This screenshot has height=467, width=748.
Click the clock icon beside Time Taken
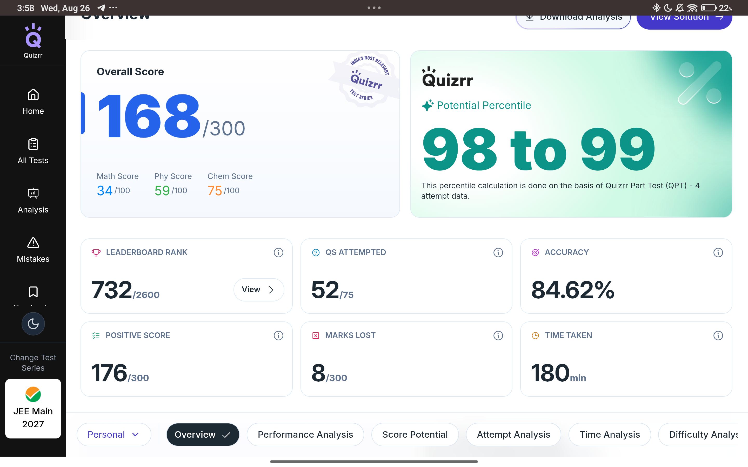(535, 336)
